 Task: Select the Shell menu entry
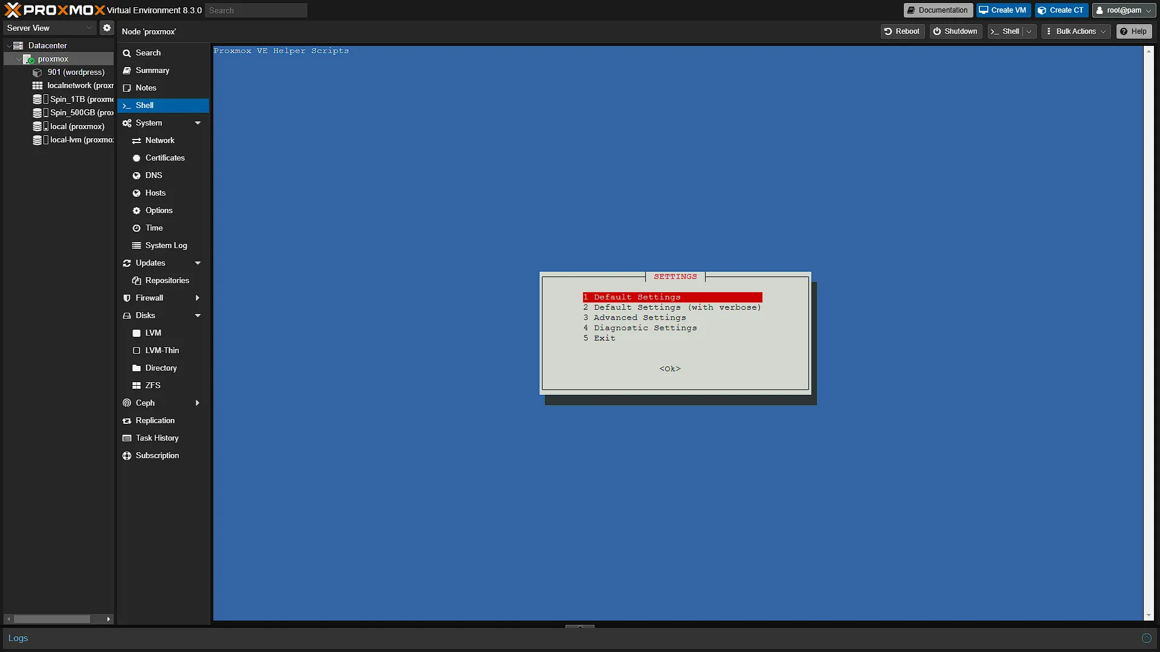click(163, 106)
